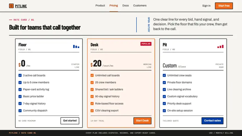Toggle the 'Private floor domains' checkbox

coord(164,83)
